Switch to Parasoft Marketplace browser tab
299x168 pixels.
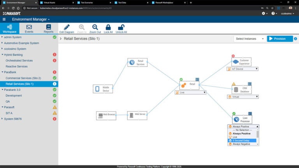tap(168, 3)
